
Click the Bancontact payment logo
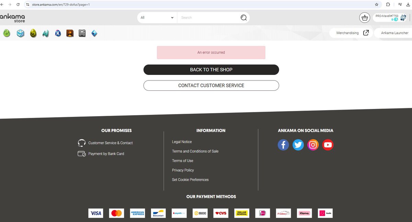pos(158,213)
